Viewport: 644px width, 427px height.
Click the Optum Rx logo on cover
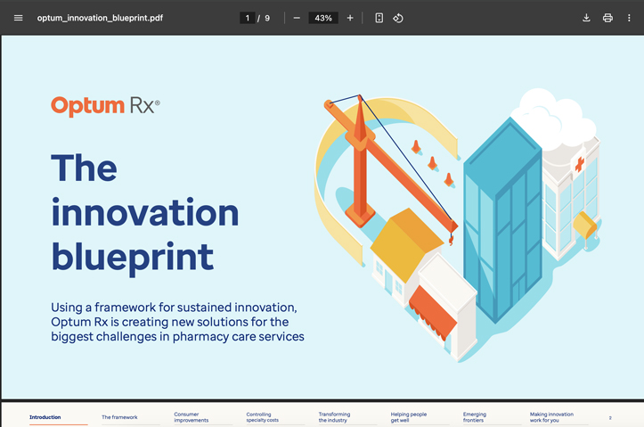coord(106,106)
